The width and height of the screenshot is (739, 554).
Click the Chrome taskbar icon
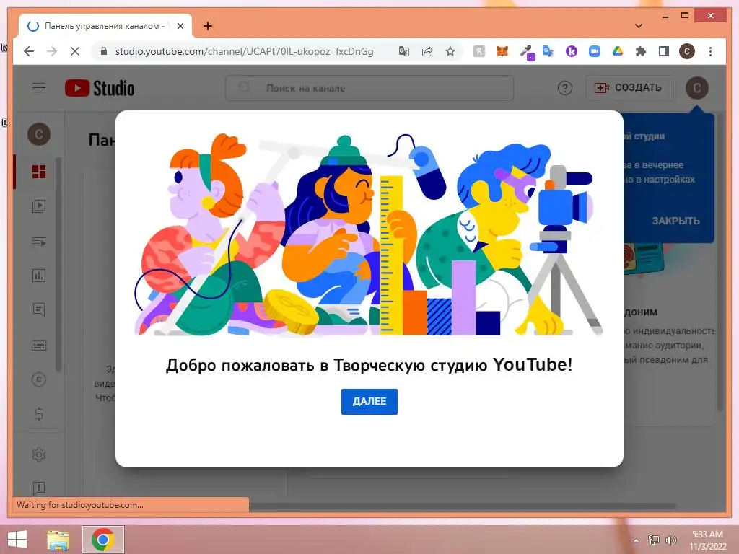102,540
